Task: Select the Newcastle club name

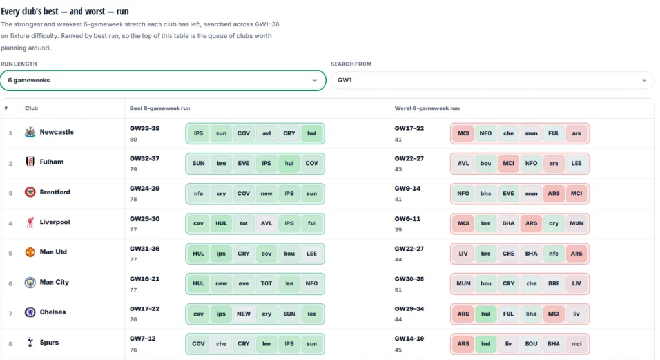Action: 57,132
